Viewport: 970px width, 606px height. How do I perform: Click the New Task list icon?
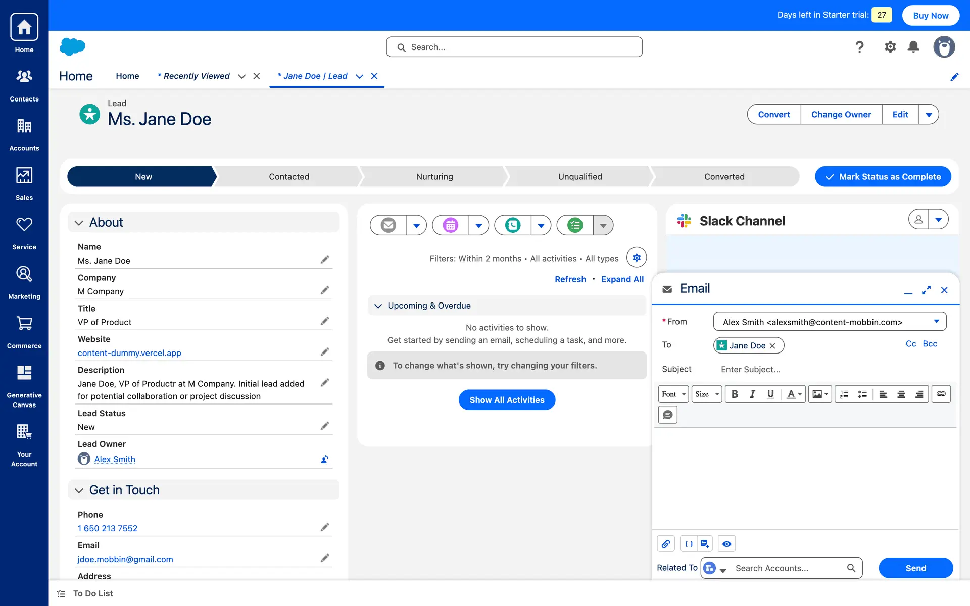tap(575, 225)
